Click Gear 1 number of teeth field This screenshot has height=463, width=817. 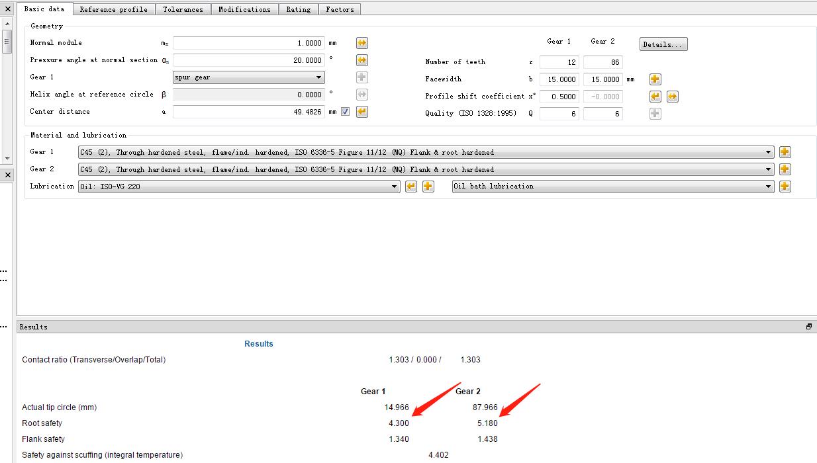click(x=559, y=62)
